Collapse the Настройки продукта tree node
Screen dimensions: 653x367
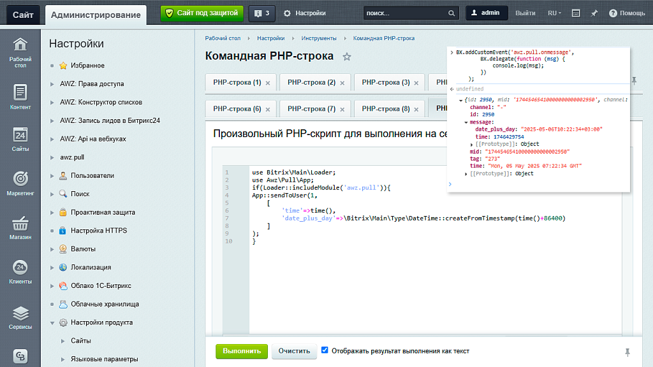coord(53,323)
